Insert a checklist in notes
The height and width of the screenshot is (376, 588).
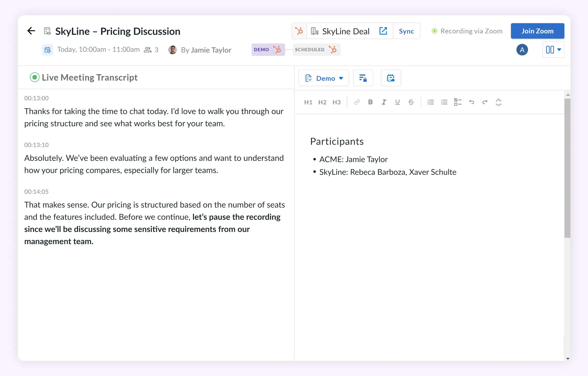(x=458, y=102)
